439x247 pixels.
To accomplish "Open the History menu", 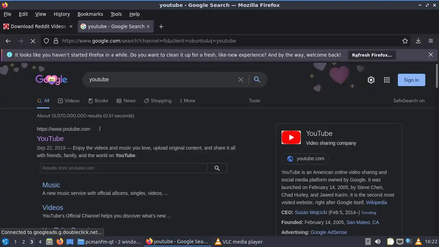I will [x=62, y=14].
